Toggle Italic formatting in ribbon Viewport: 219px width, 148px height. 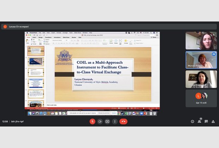coord(56,43)
